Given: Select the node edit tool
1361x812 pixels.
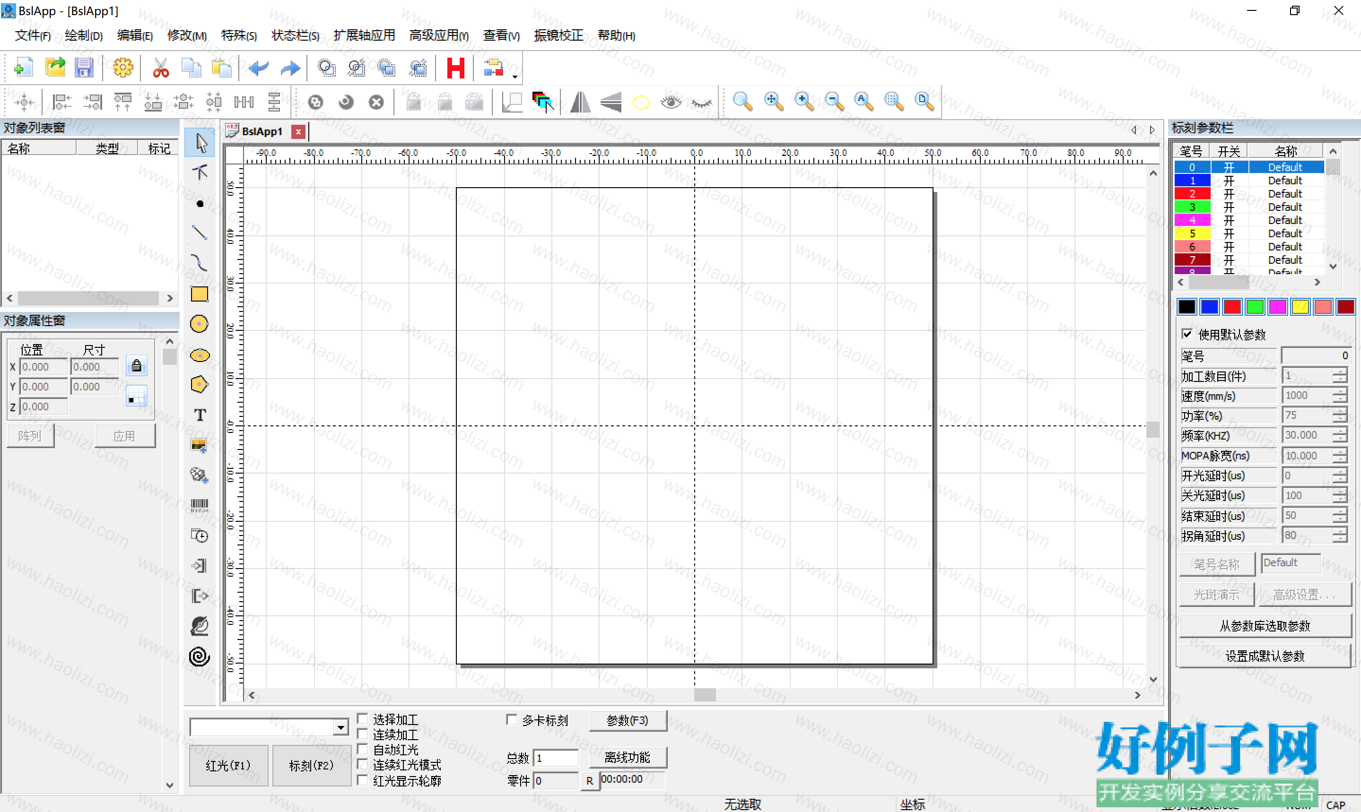Looking at the screenshot, I should (200, 173).
